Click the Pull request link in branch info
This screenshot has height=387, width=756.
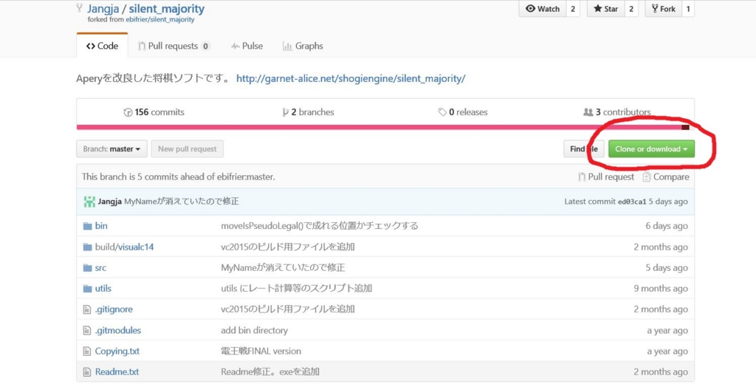point(606,177)
